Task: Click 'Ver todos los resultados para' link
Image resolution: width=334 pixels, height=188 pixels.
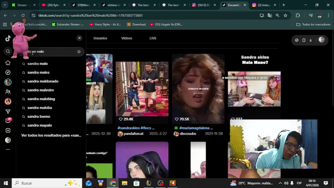Action: [x=51, y=135]
